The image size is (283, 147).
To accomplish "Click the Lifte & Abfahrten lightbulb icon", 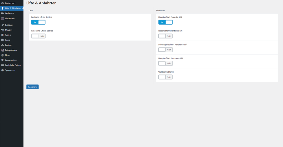I will tap(2, 8).
